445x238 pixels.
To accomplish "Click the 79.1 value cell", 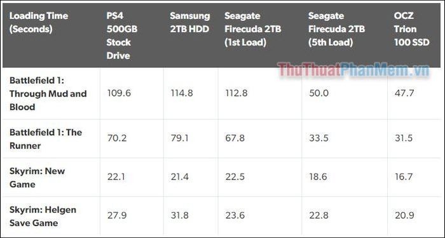I will 180,138.
